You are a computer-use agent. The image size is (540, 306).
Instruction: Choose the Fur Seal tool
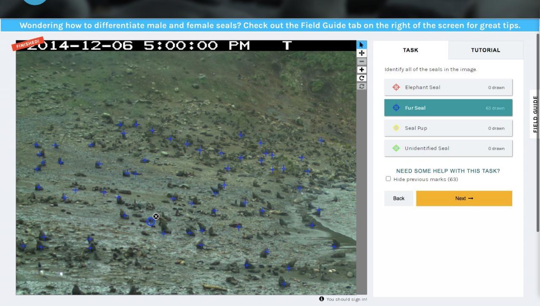tap(448, 108)
